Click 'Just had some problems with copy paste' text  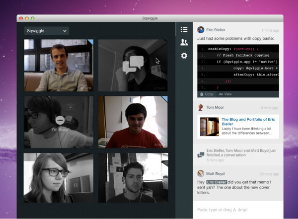point(235,38)
